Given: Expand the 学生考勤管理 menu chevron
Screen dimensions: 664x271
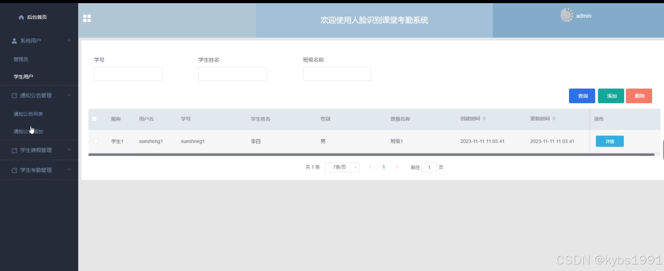Looking at the screenshot, I should pos(69,170).
